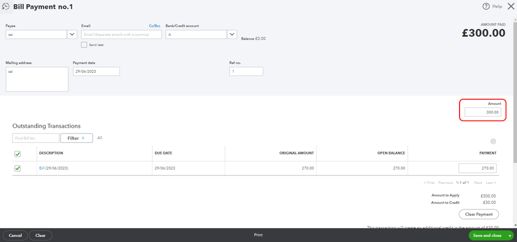Click Print in the bottom bar
This screenshot has width=517, height=242.
click(x=258, y=235)
